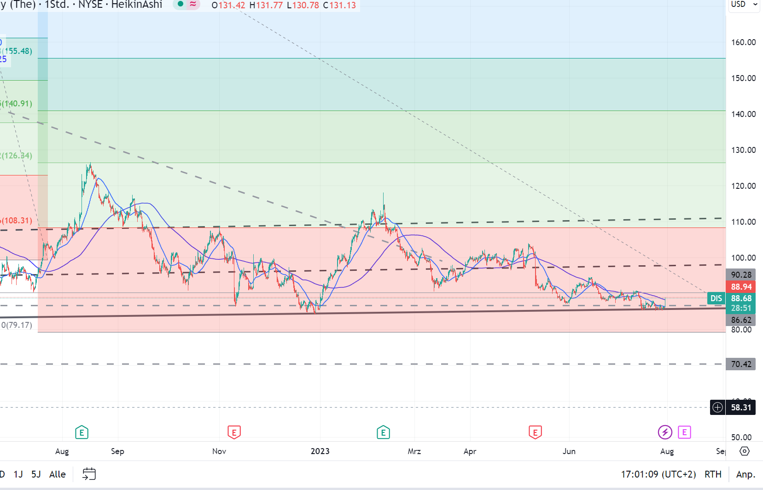
Task: Open chart settings hexagon gear icon
Action: coord(745,451)
